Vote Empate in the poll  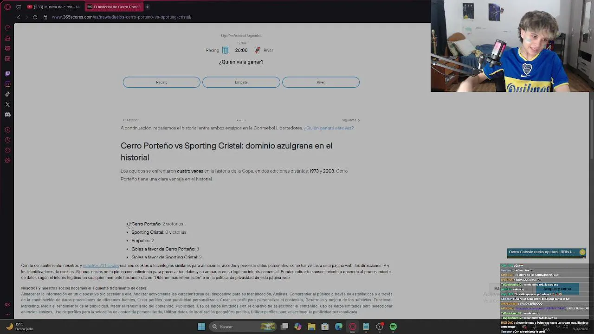[x=241, y=82]
